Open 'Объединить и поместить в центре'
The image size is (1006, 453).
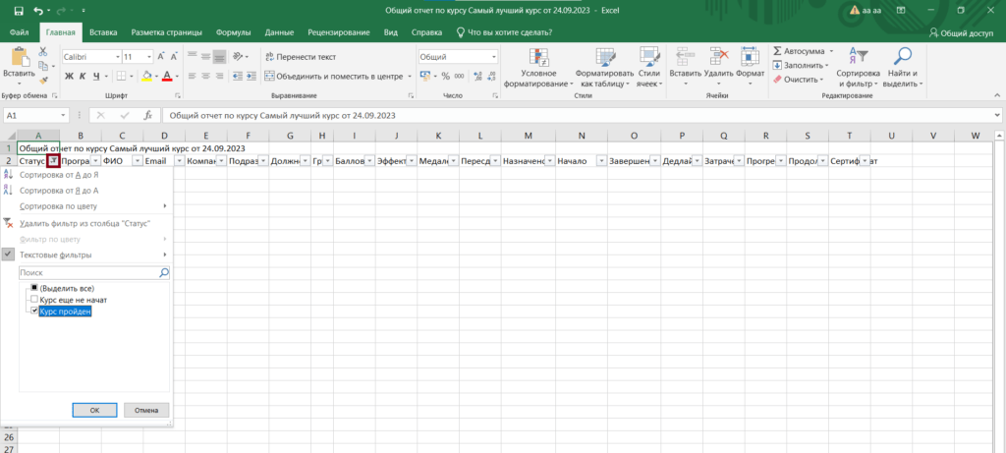tap(334, 77)
